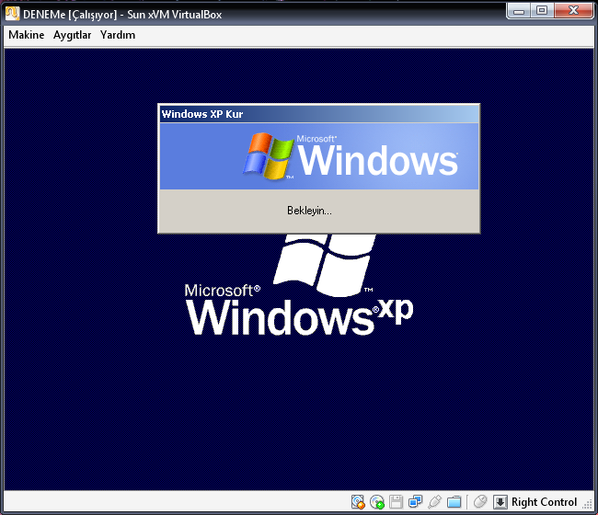Click the hard disk activity icon

[358, 502]
